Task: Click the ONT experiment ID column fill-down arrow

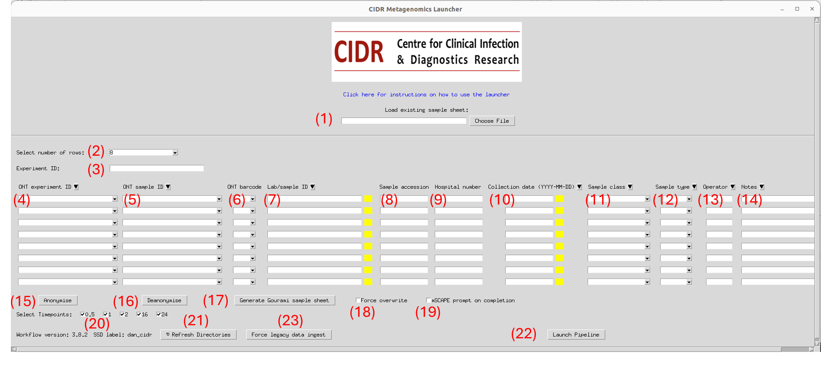Action: pos(76,187)
